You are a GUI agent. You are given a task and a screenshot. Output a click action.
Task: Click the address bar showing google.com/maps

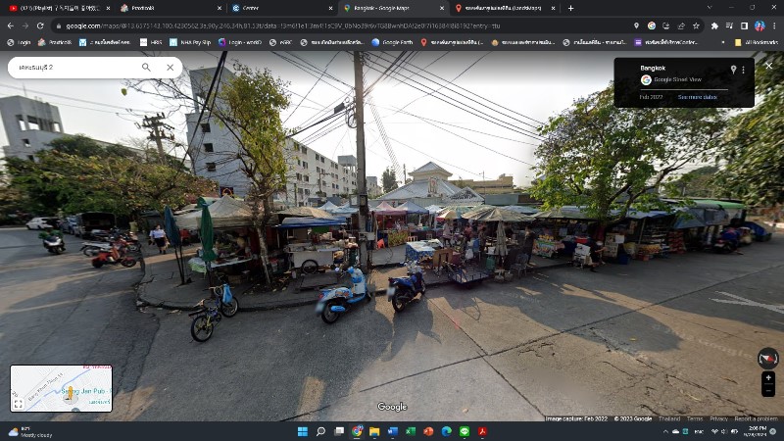tap(340, 26)
